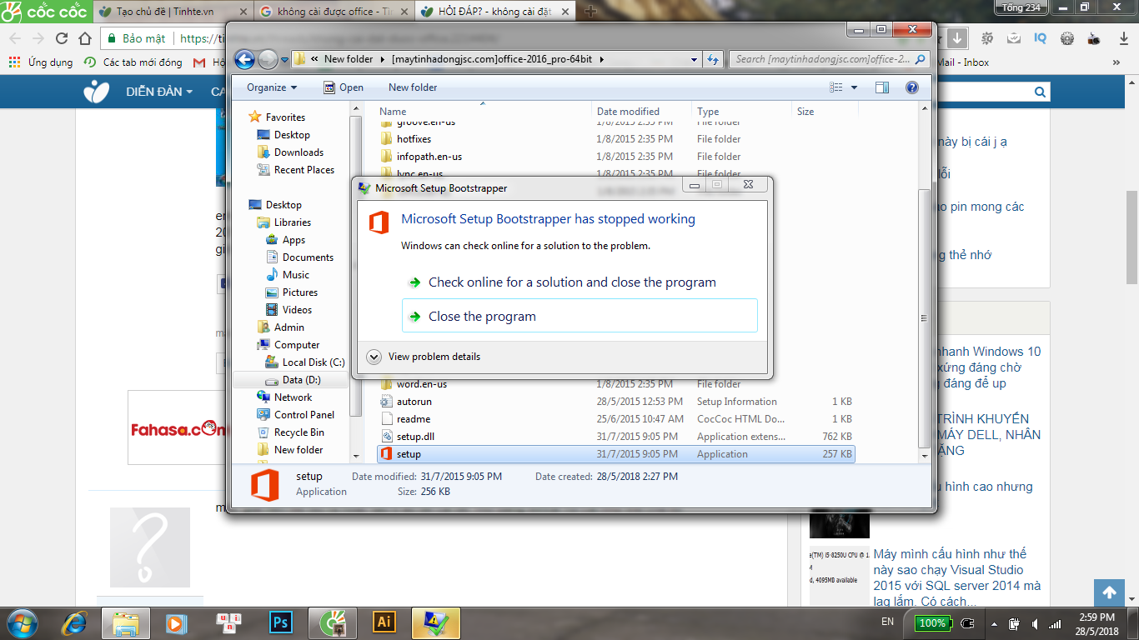Open the Windows Start menu

(x=23, y=622)
